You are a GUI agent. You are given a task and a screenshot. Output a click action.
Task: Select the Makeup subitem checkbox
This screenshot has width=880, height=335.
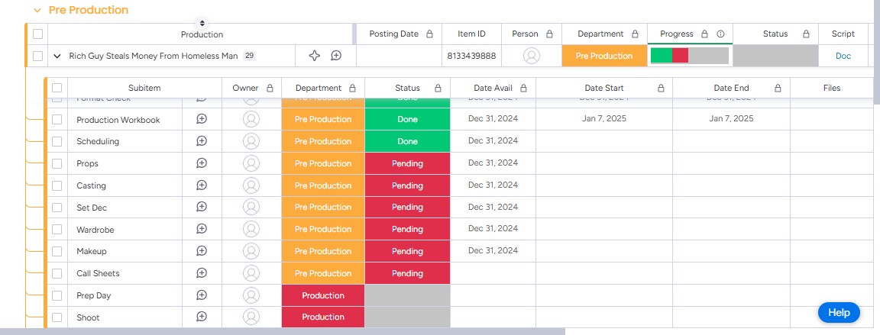pos(57,251)
